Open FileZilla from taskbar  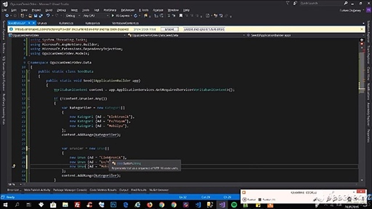tap(77, 205)
